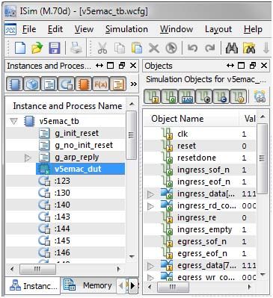Toggle the input ports filter in Objects panel
This screenshot has width=273, height=298.
click(x=153, y=96)
